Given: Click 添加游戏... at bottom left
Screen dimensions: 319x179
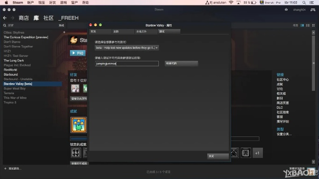Looking at the screenshot, I should coord(15,168).
